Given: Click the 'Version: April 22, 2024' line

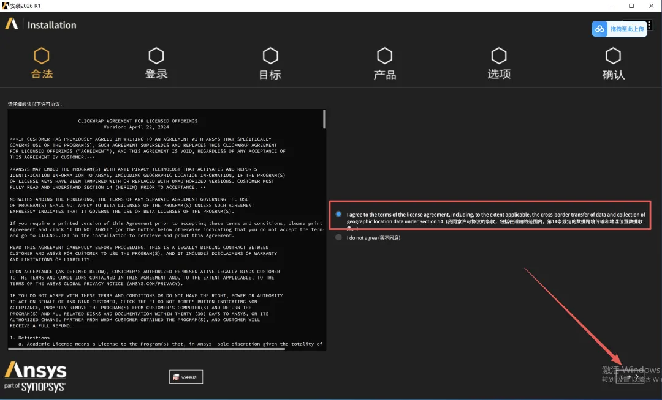Looking at the screenshot, I should pyautogui.click(x=136, y=127).
